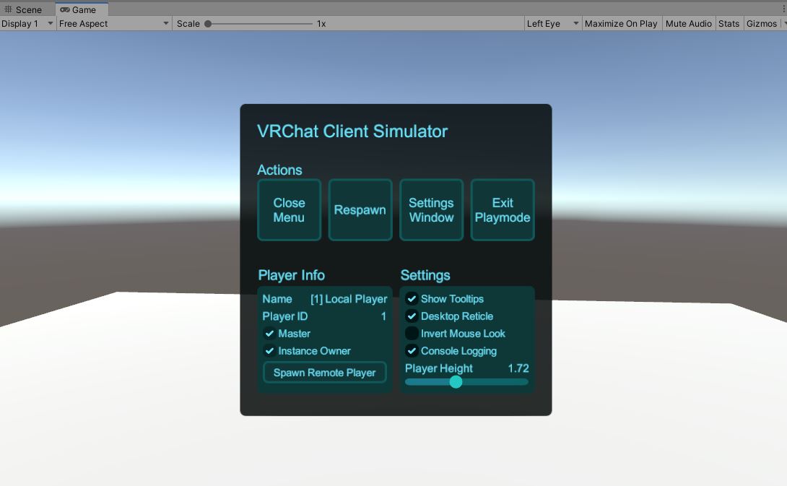Open the Left Eye dropdown

coord(552,24)
